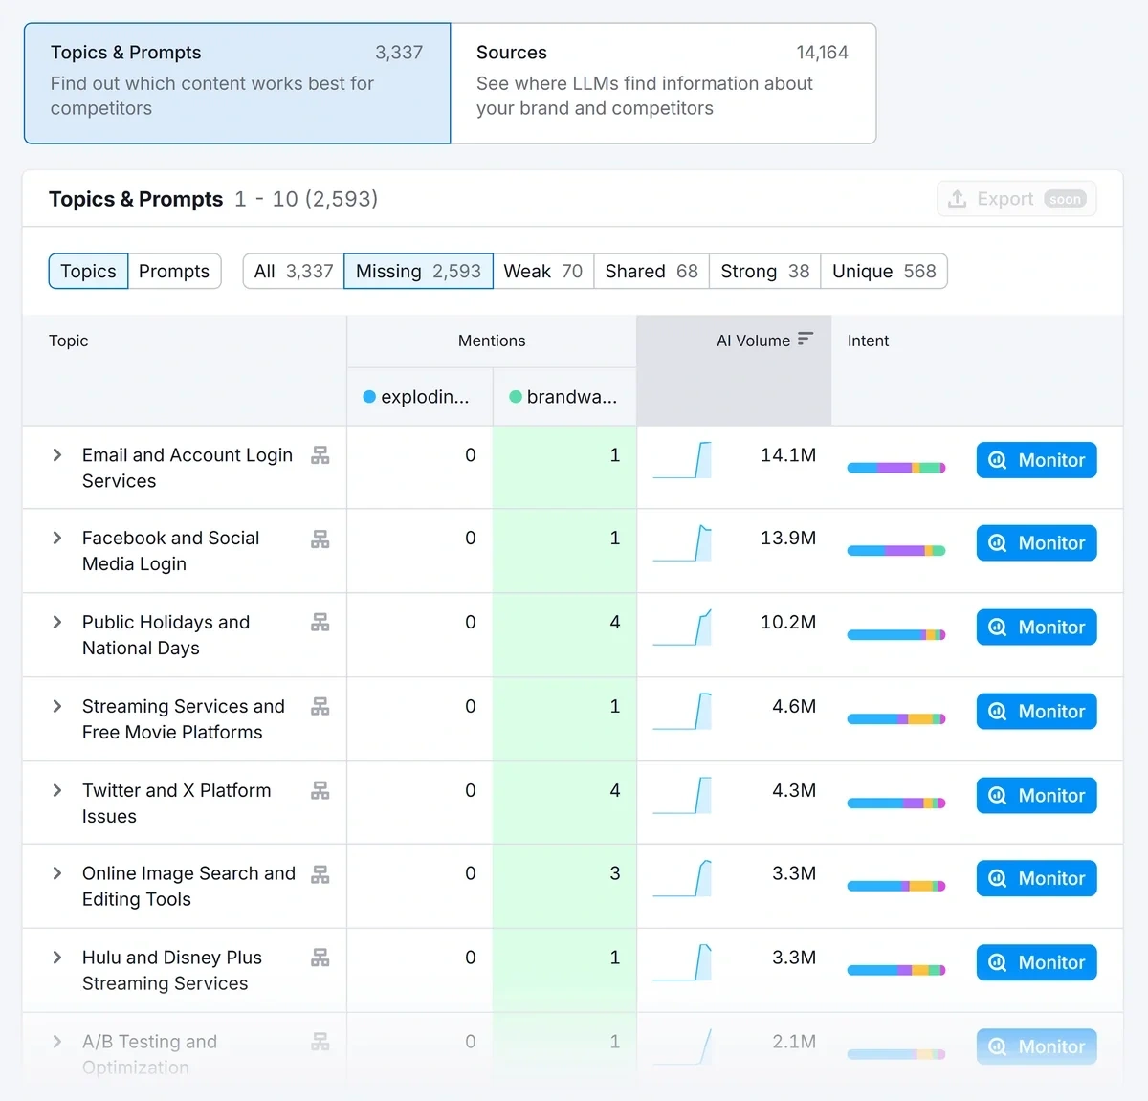The width and height of the screenshot is (1148, 1101).
Task: Open the Sources tab
Action: point(663,83)
